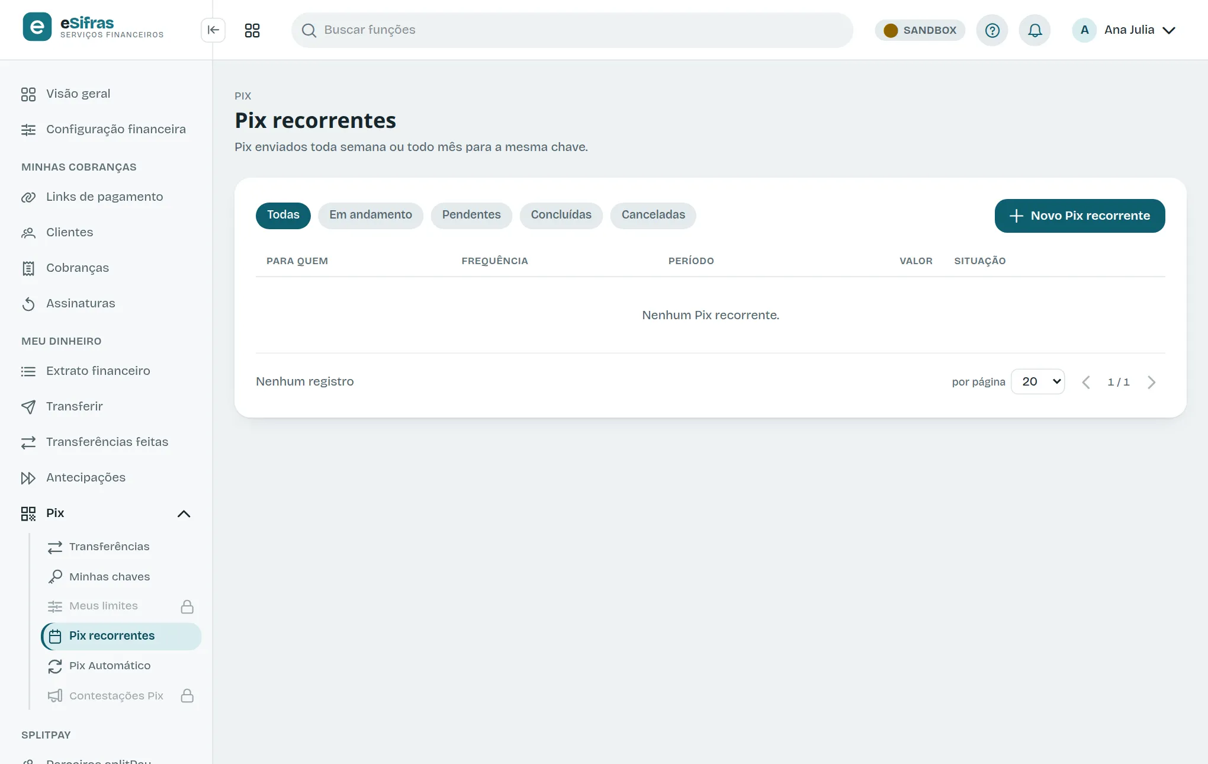
Task: Select the Concluídas filter
Action: pyautogui.click(x=561, y=215)
